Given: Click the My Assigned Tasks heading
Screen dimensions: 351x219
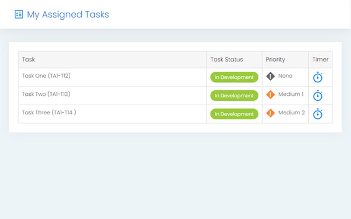Looking at the screenshot, I should click(68, 14).
